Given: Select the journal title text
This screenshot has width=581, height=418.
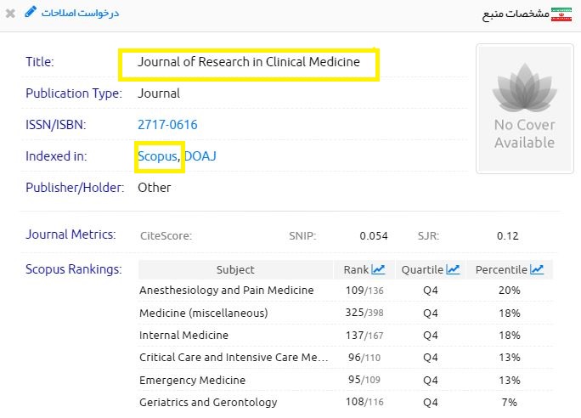Looking at the screenshot, I should [248, 62].
